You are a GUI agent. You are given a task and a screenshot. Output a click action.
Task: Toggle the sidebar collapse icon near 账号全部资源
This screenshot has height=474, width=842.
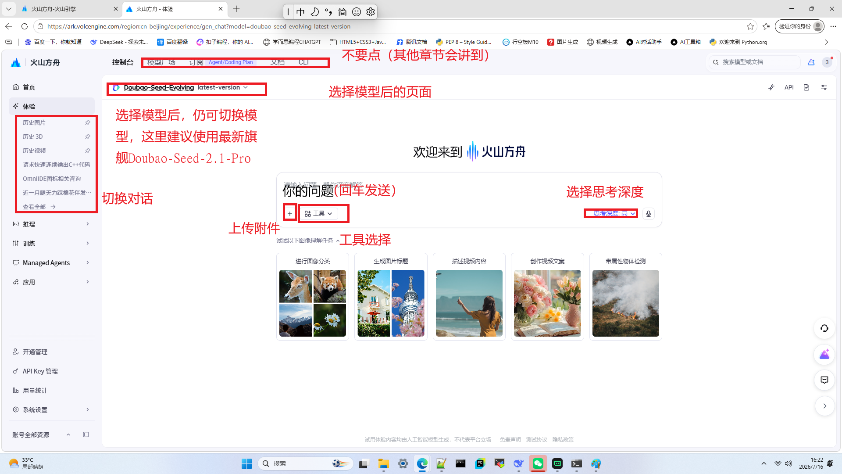[x=86, y=434]
